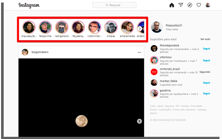
Task: Click the moon photo in the post
Action: pyautogui.click(x=81, y=121)
